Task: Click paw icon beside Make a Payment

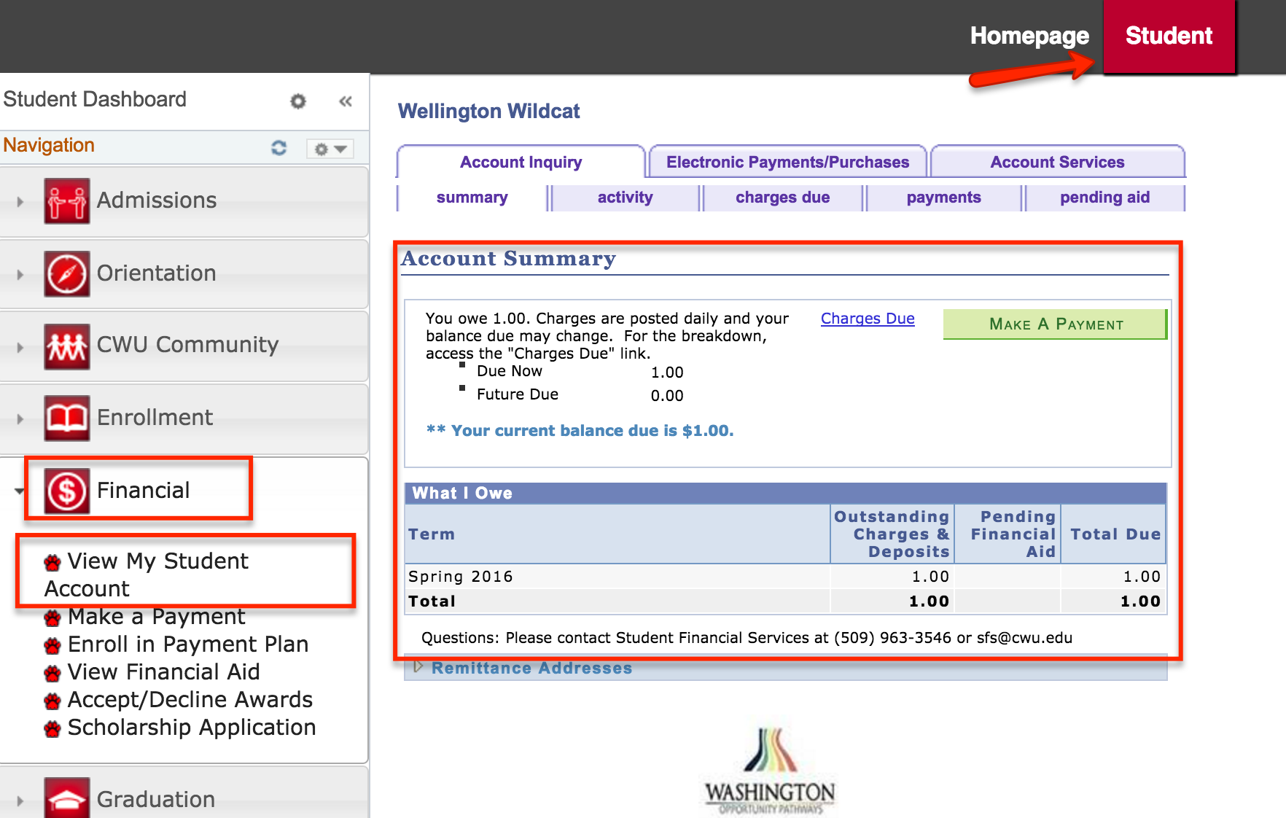Action: click(52, 619)
